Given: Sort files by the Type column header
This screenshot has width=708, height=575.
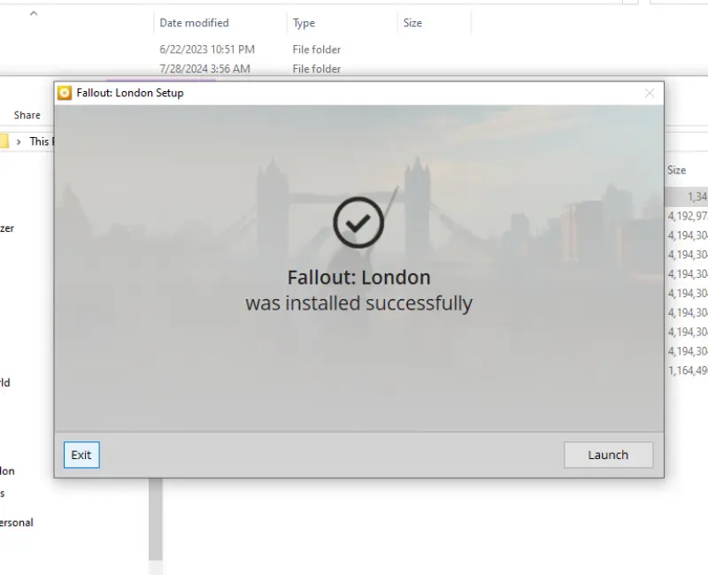Looking at the screenshot, I should [304, 23].
